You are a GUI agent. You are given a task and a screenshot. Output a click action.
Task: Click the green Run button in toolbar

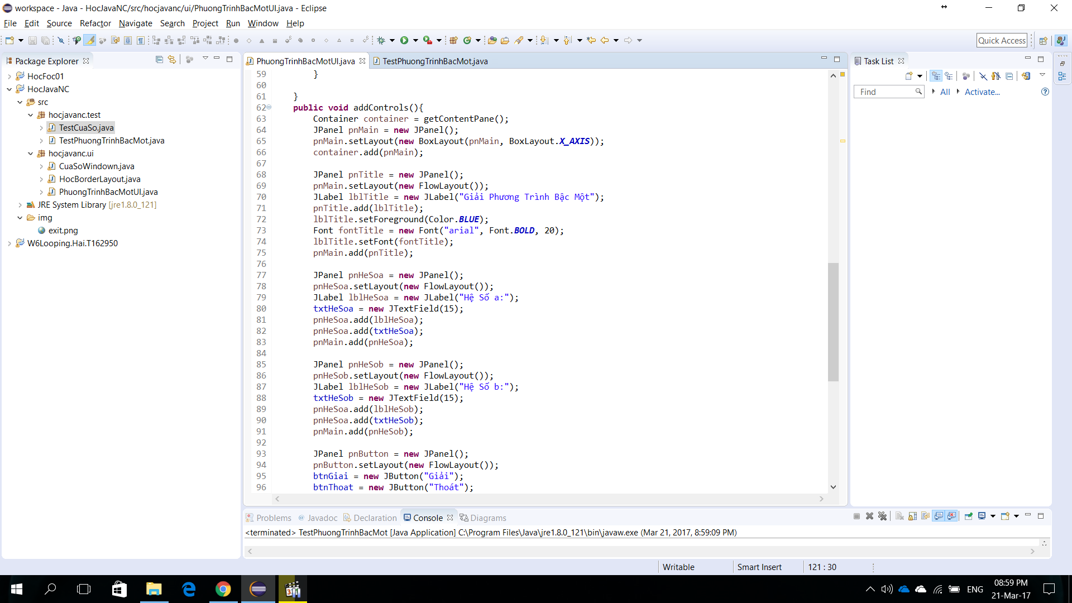click(x=404, y=40)
